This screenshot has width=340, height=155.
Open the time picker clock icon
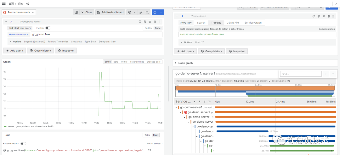click(130, 12)
